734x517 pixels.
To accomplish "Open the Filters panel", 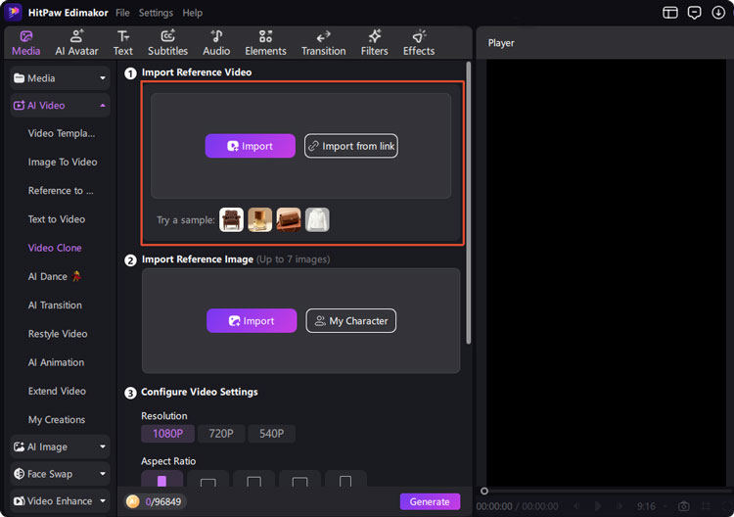I will (375, 43).
